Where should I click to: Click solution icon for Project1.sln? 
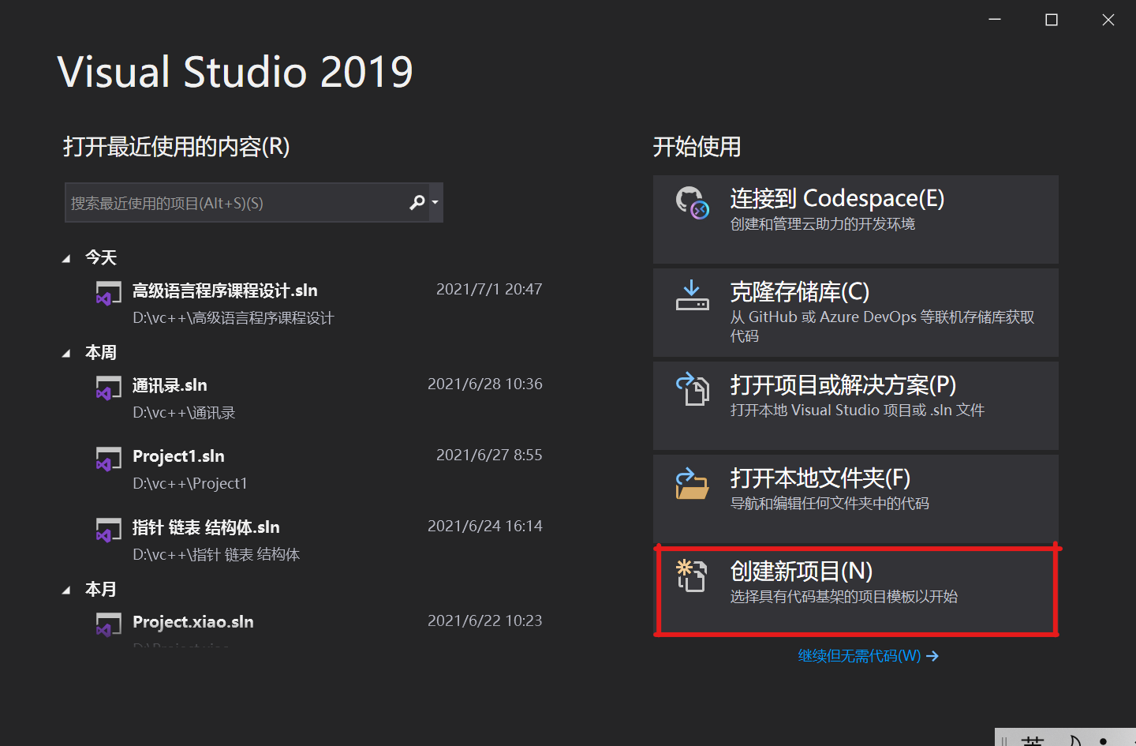pyautogui.click(x=108, y=459)
